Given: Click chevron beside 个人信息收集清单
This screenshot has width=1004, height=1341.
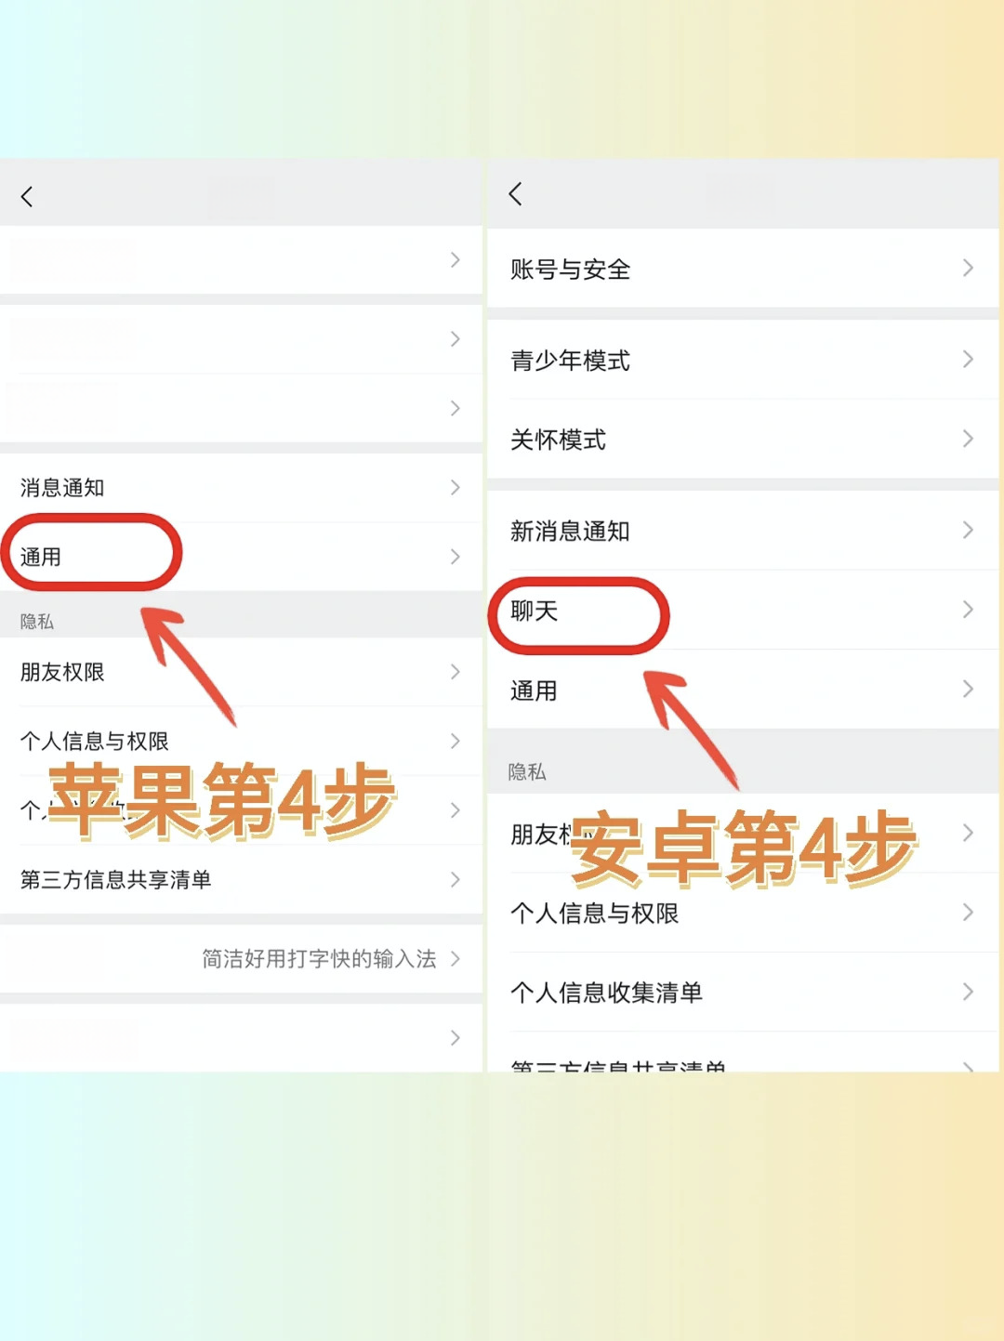Looking at the screenshot, I should [968, 992].
